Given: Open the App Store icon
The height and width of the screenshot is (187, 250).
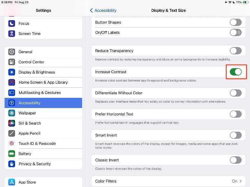Looking at the screenshot, I should tap(12, 182).
